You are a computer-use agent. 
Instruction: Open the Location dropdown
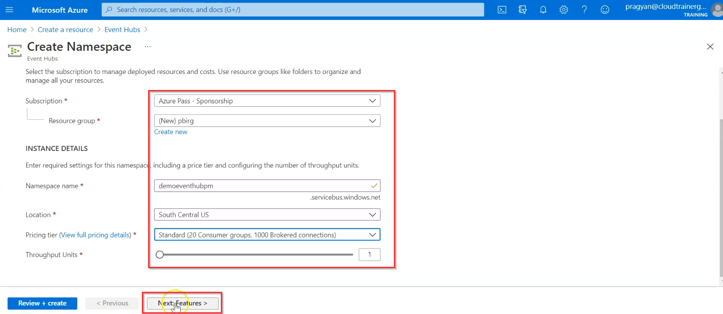(267, 215)
